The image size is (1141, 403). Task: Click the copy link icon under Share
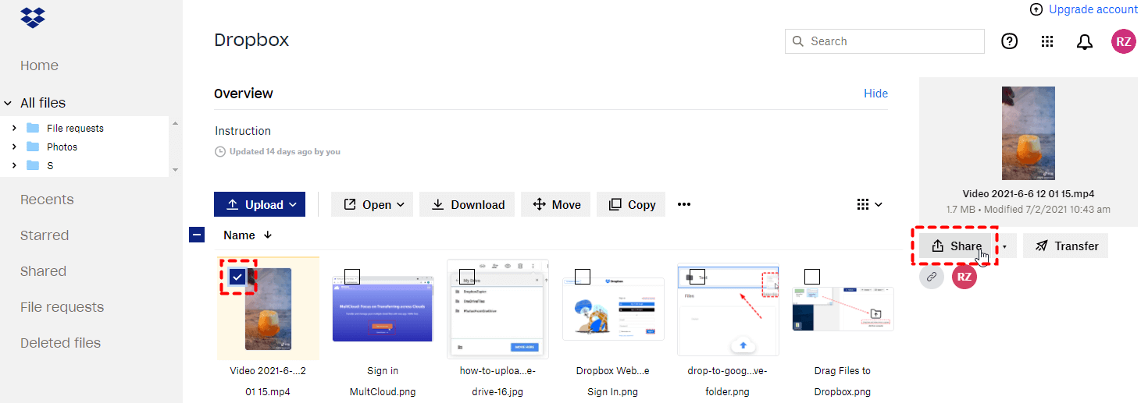932,277
